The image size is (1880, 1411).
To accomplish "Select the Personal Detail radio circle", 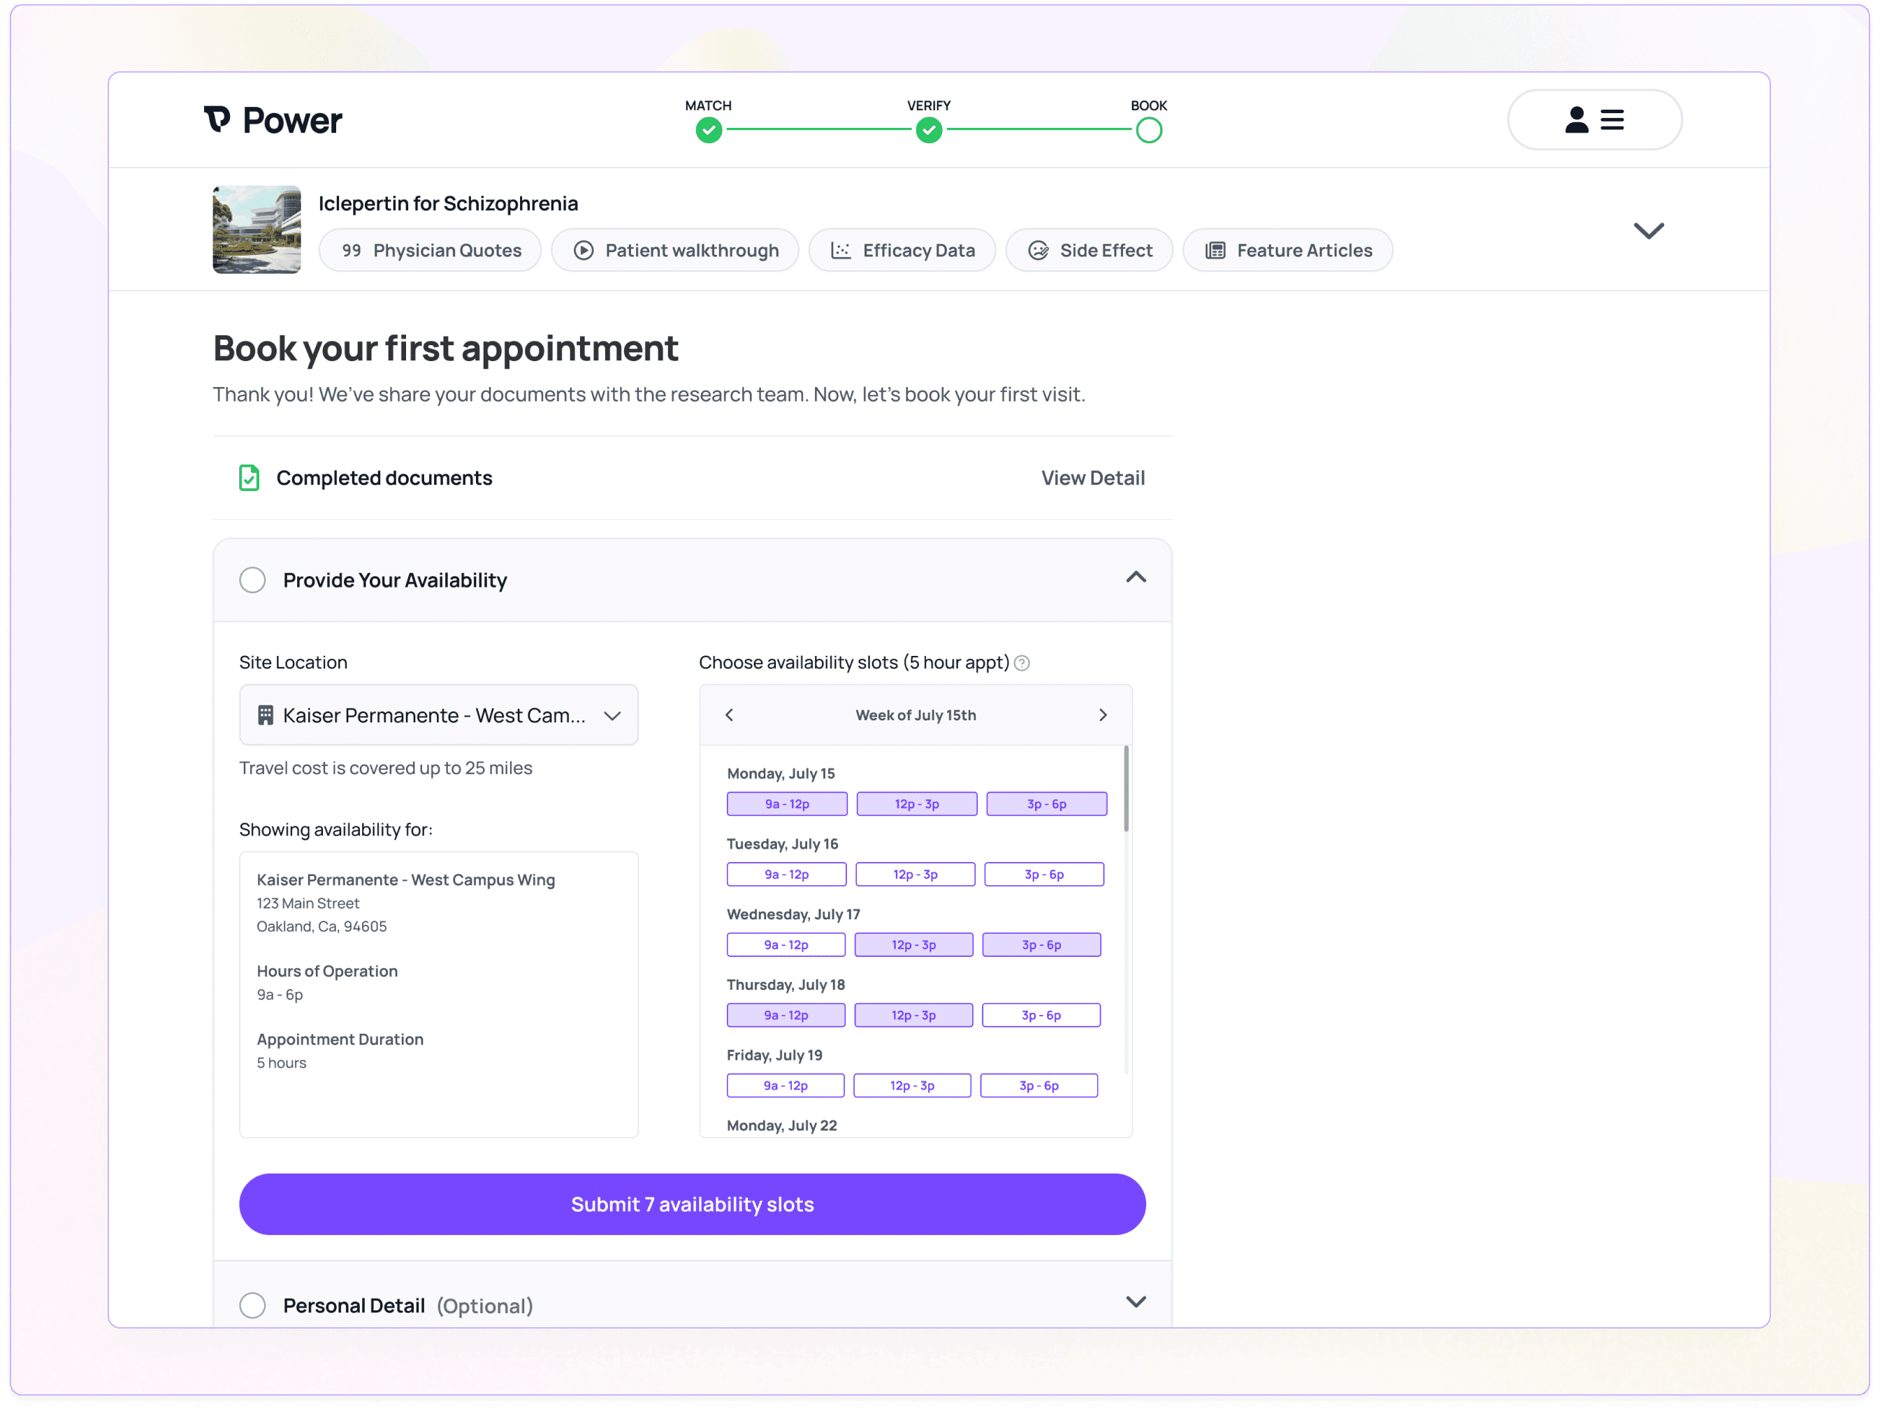I will 252,1305.
